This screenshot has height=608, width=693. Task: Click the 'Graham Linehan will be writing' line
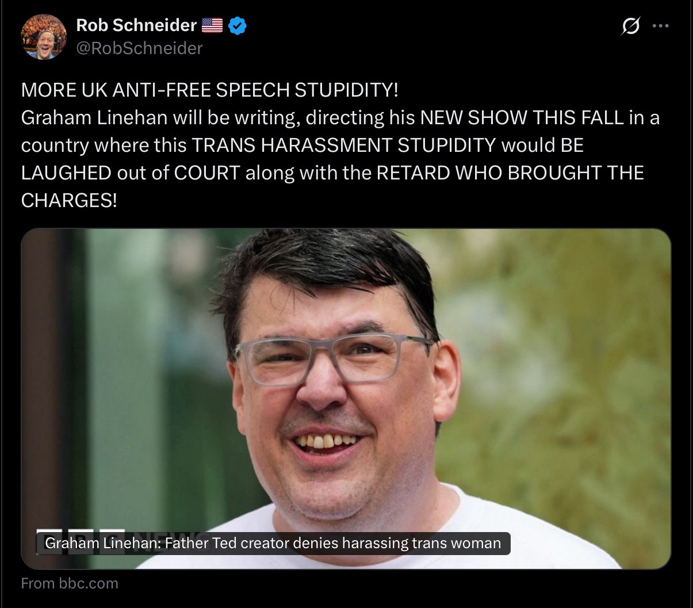pos(340,118)
